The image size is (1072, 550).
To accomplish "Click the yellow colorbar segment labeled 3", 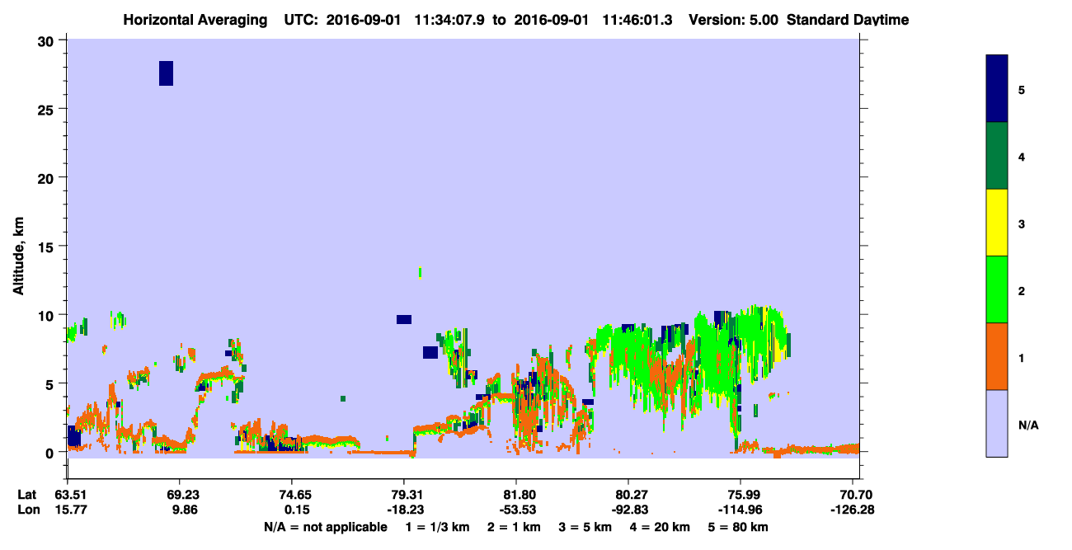I will click(997, 223).
